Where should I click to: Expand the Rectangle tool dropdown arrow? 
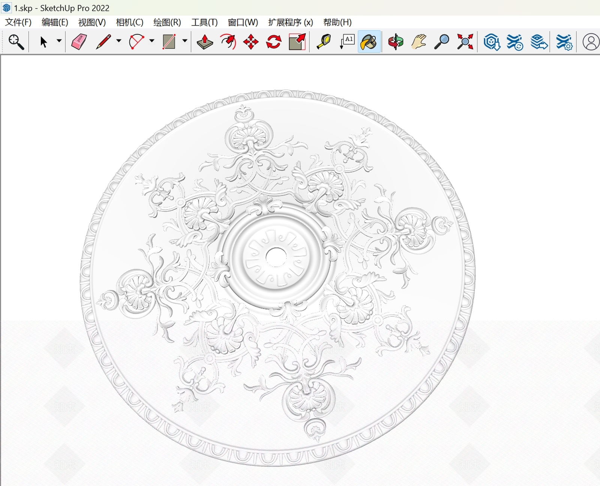pos(184,41)
